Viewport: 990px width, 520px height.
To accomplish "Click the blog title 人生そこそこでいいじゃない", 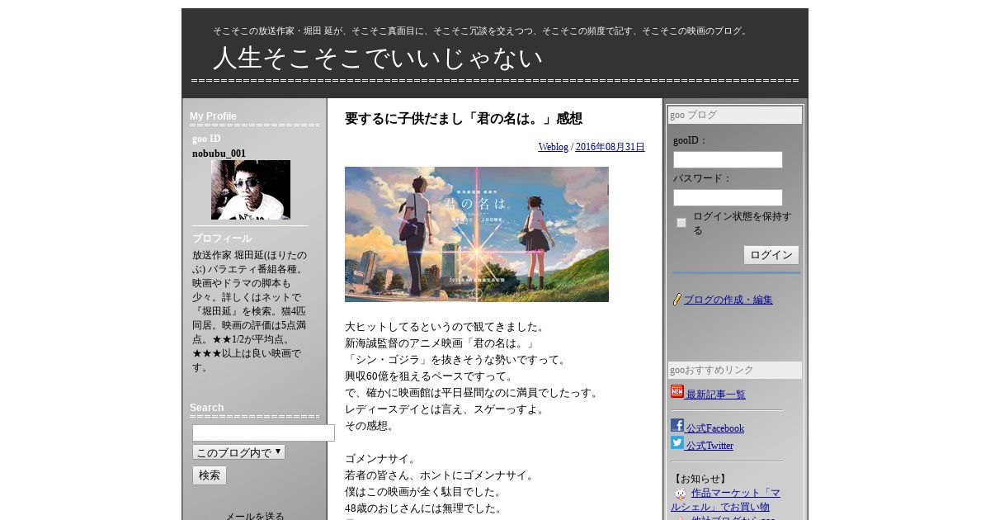I will 378,58.
